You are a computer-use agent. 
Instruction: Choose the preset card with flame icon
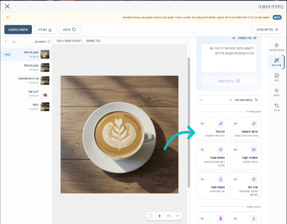245,218
